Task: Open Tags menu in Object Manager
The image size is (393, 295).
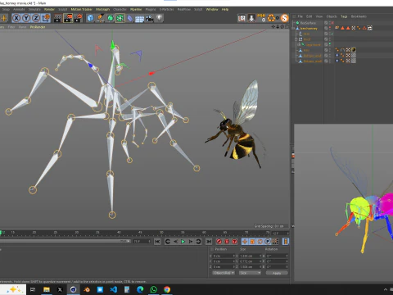Action: [x=344, y=16]
